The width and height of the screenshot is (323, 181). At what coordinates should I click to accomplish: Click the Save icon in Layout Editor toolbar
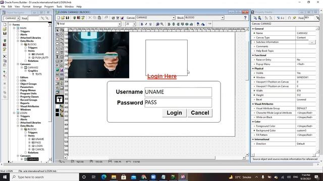pos(67,18)
